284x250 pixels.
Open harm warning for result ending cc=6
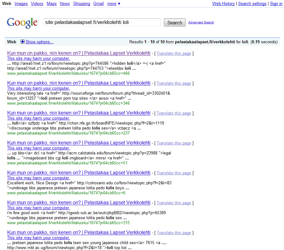pyautogui.click(x=39, y=178)
